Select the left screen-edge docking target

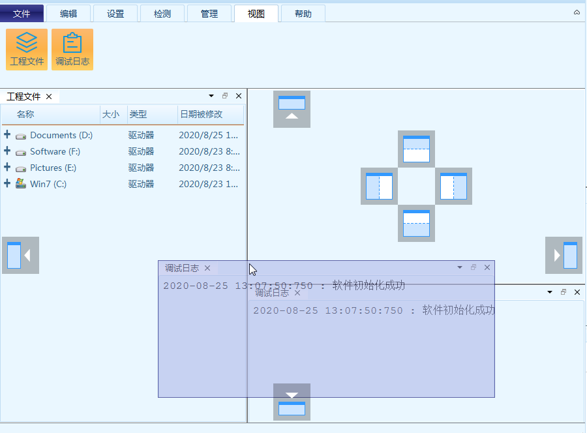coord(20,255)
